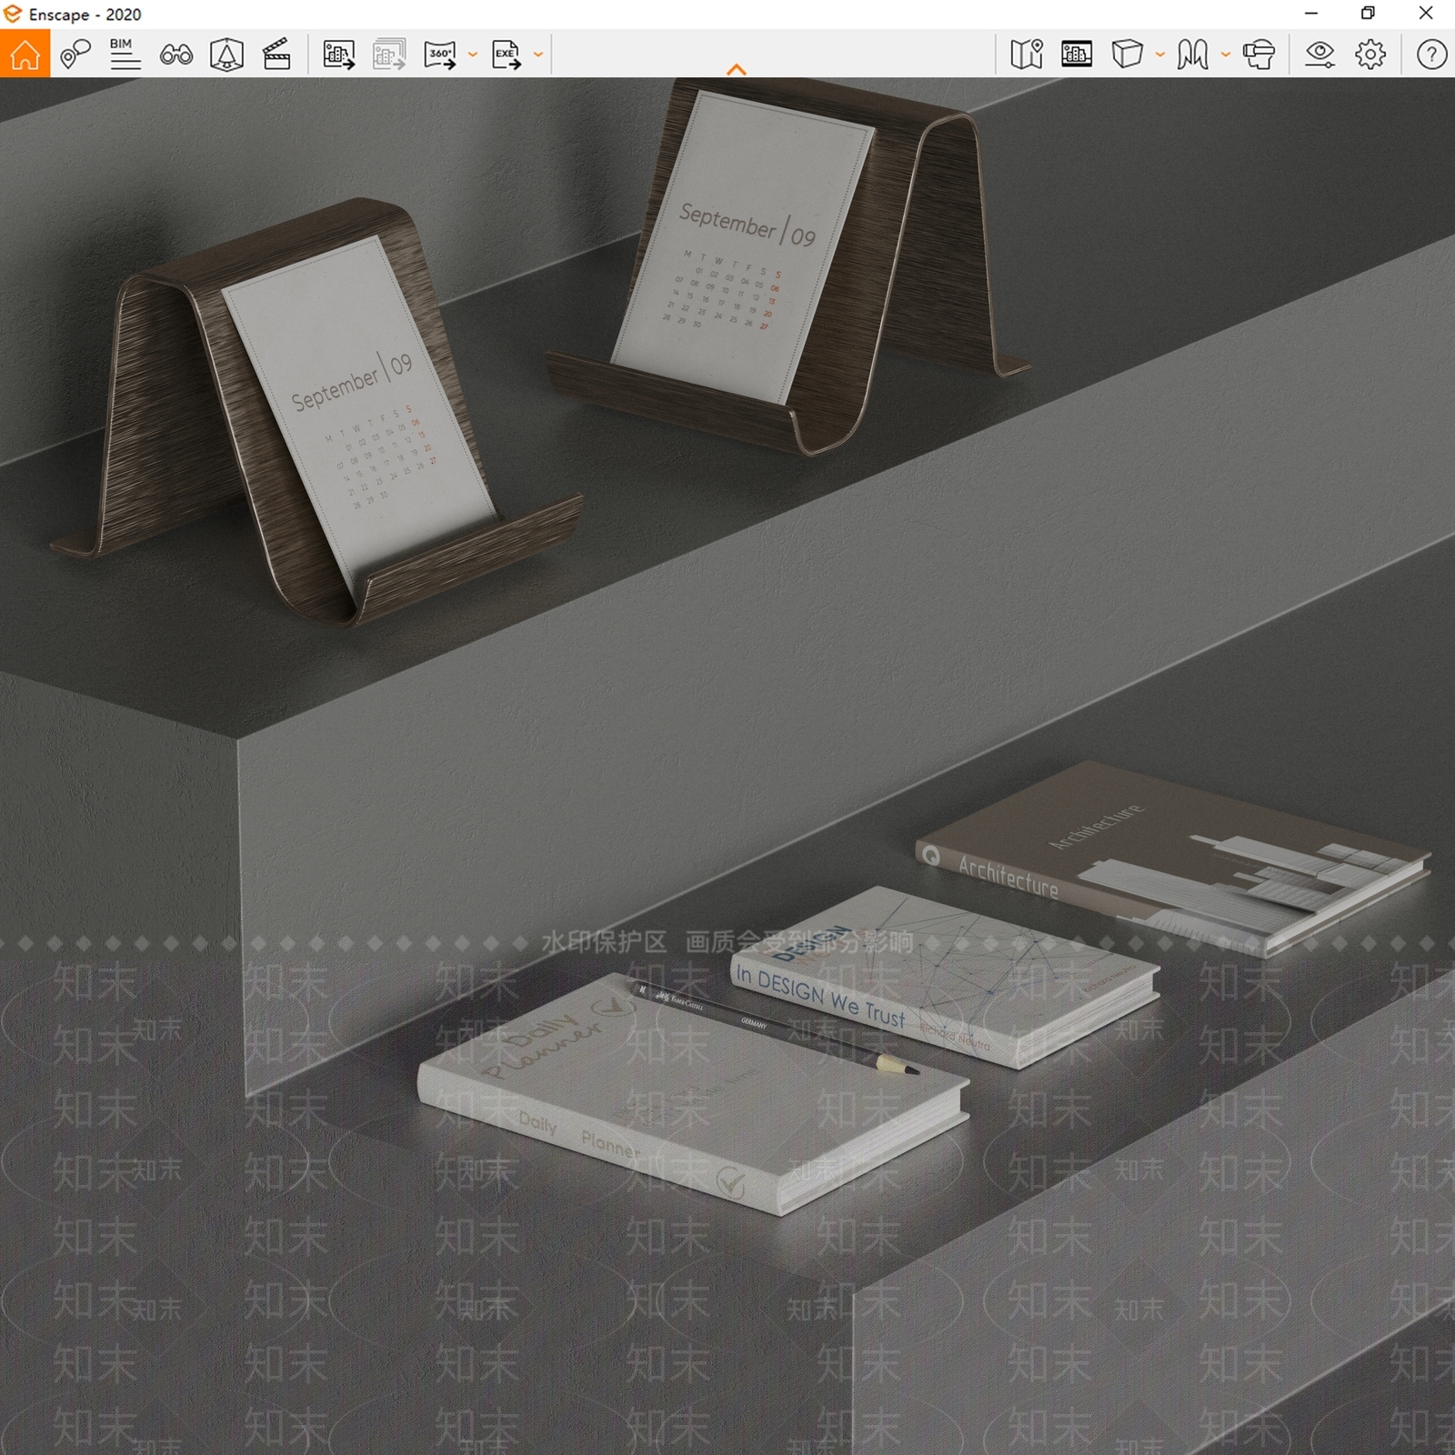The width and height of the screenshot is (1455, 1455).
Task: Open the Help question mark icon
Action: [x=1431, y=55]
